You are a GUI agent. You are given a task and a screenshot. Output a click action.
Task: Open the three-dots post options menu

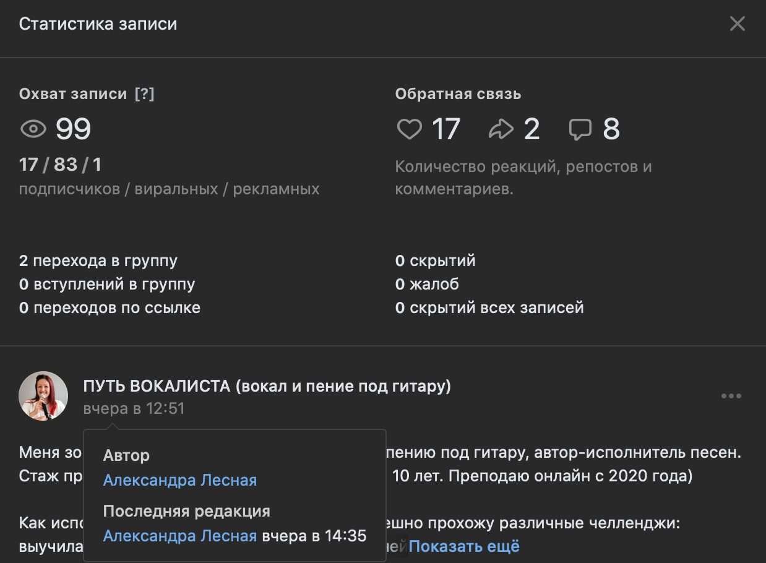731,396
